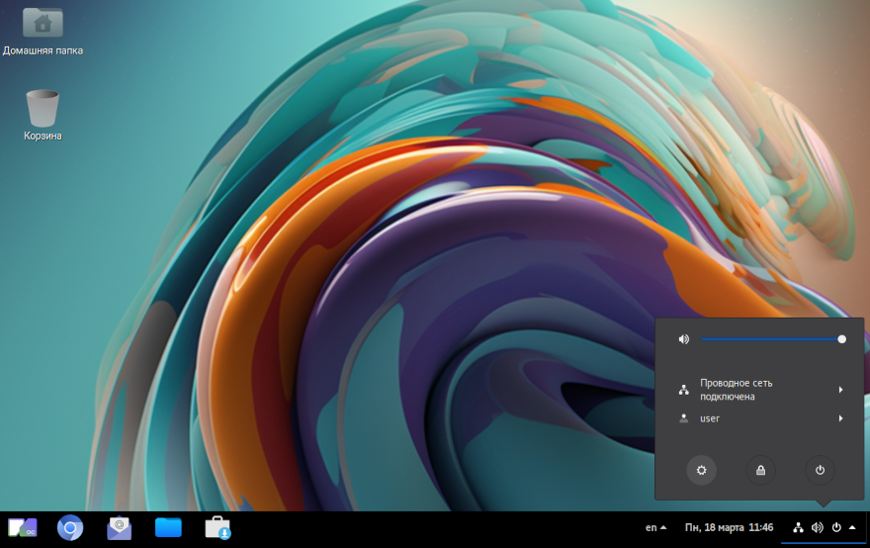Viewport: 870px width, 548px height.
Task: Select the Проводное сеть подключена entry
Action: pos(737,390)
